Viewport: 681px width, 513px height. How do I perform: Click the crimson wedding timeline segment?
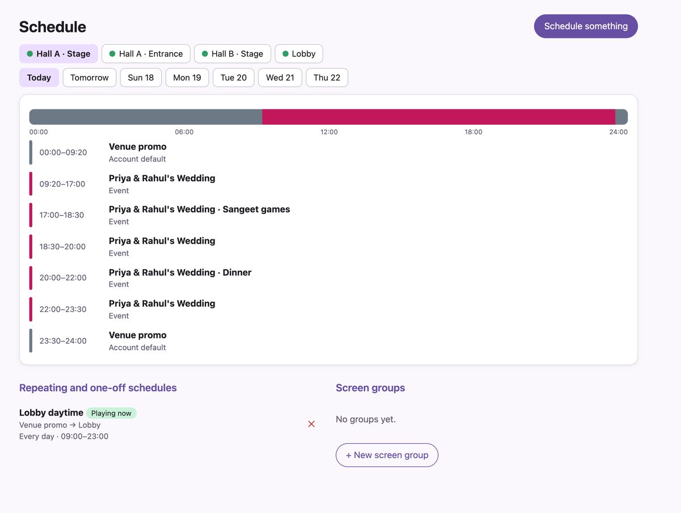tap(439, 117)
